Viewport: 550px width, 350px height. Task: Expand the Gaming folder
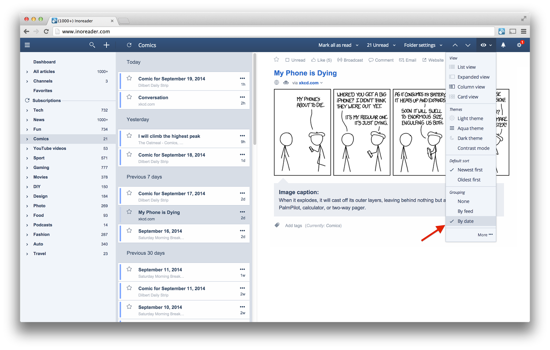click(27, 168)
